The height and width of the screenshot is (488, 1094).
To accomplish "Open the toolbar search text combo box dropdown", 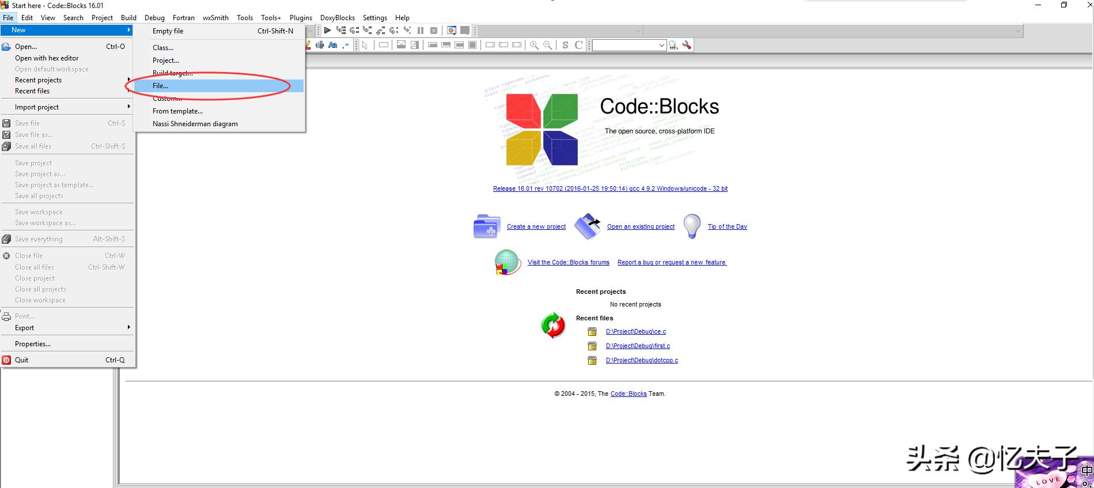I will pyautogui.click(x=661, y=45).
